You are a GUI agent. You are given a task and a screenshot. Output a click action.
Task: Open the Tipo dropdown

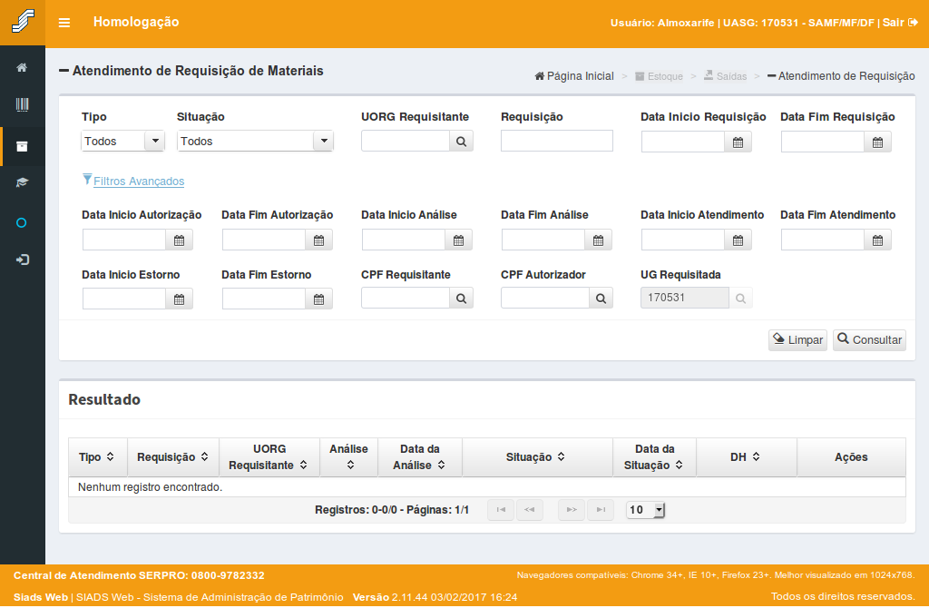coord(122,141)
